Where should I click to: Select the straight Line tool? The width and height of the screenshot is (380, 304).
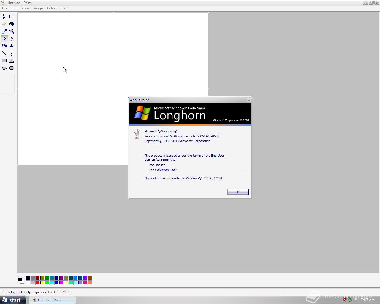(4, 53)
